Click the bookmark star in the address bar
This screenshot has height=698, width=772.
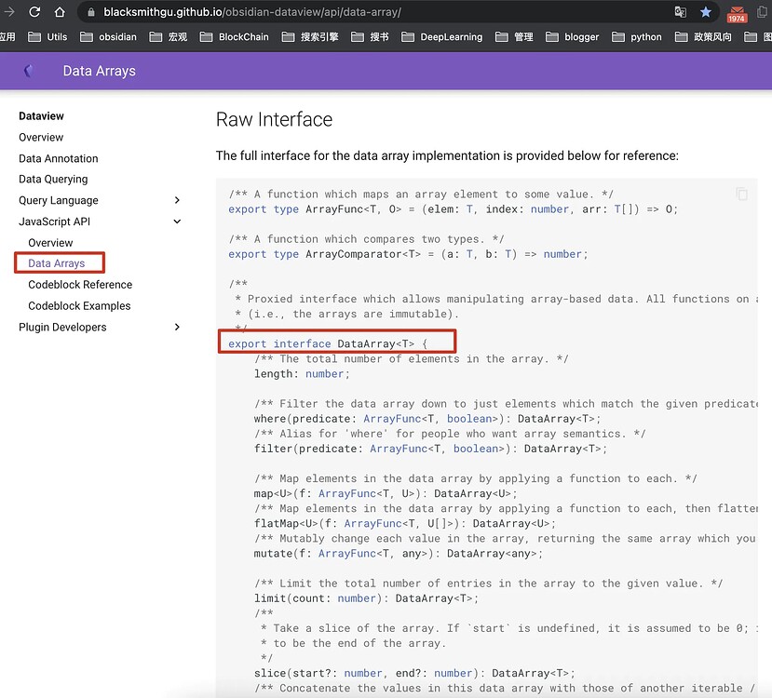click(706, 12)
